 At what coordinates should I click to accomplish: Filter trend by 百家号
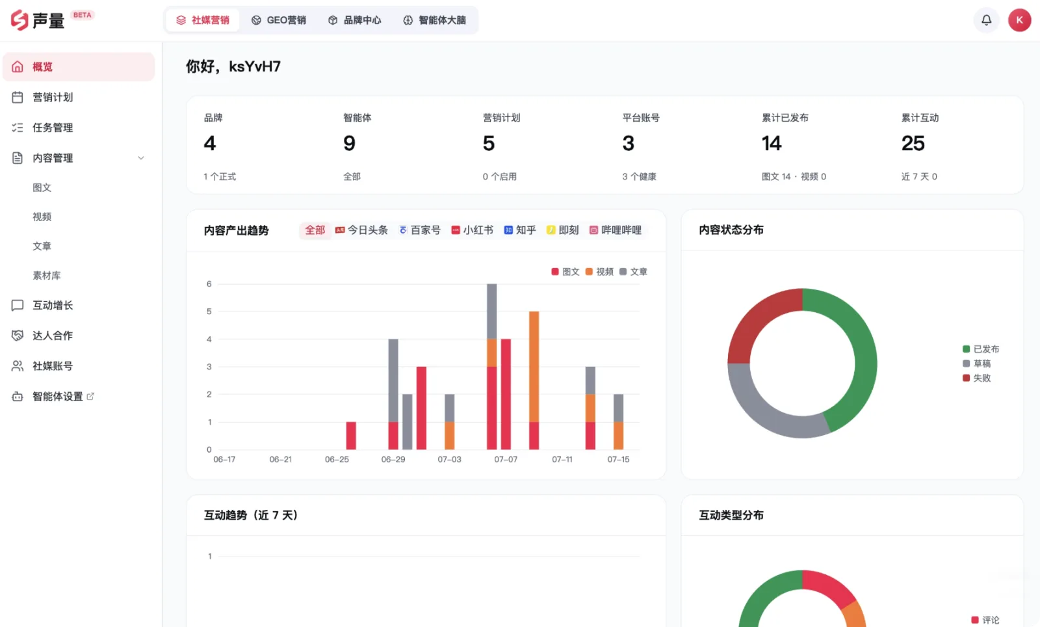tap(420, 230)
